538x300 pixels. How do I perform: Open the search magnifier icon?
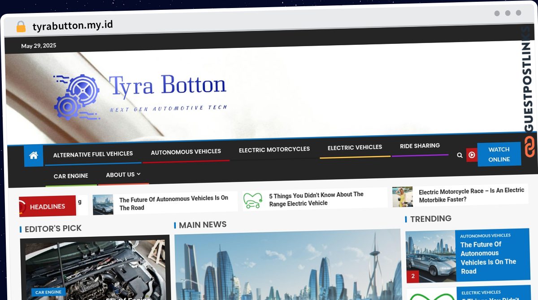click(x=460, y=155)
